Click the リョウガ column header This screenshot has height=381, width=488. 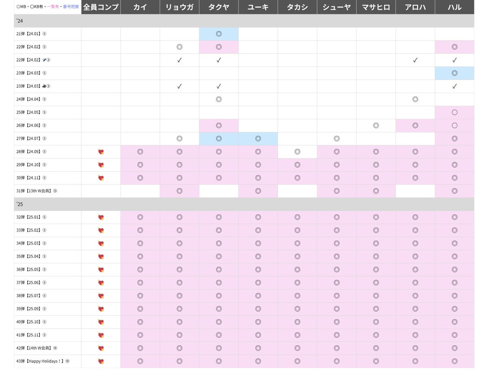point(179,7)
